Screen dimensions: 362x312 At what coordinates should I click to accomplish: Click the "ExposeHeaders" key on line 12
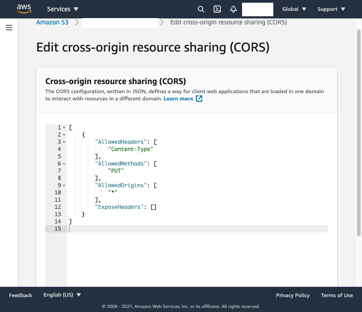[119, 207]
